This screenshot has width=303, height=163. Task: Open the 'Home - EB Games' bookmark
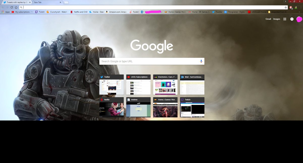pos(199,12)
